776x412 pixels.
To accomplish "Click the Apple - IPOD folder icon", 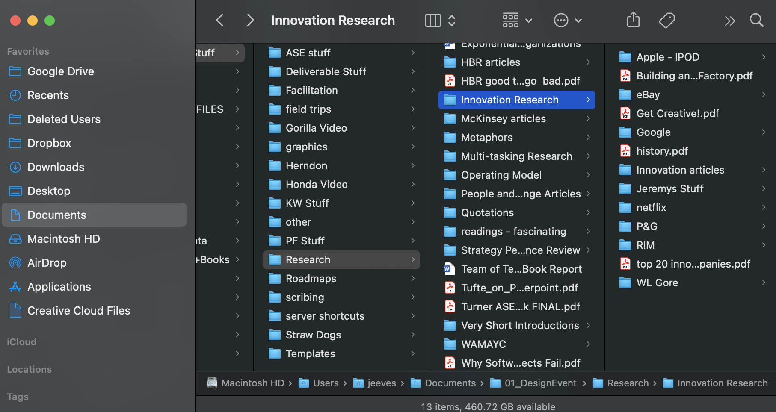I will pos(625,57).
